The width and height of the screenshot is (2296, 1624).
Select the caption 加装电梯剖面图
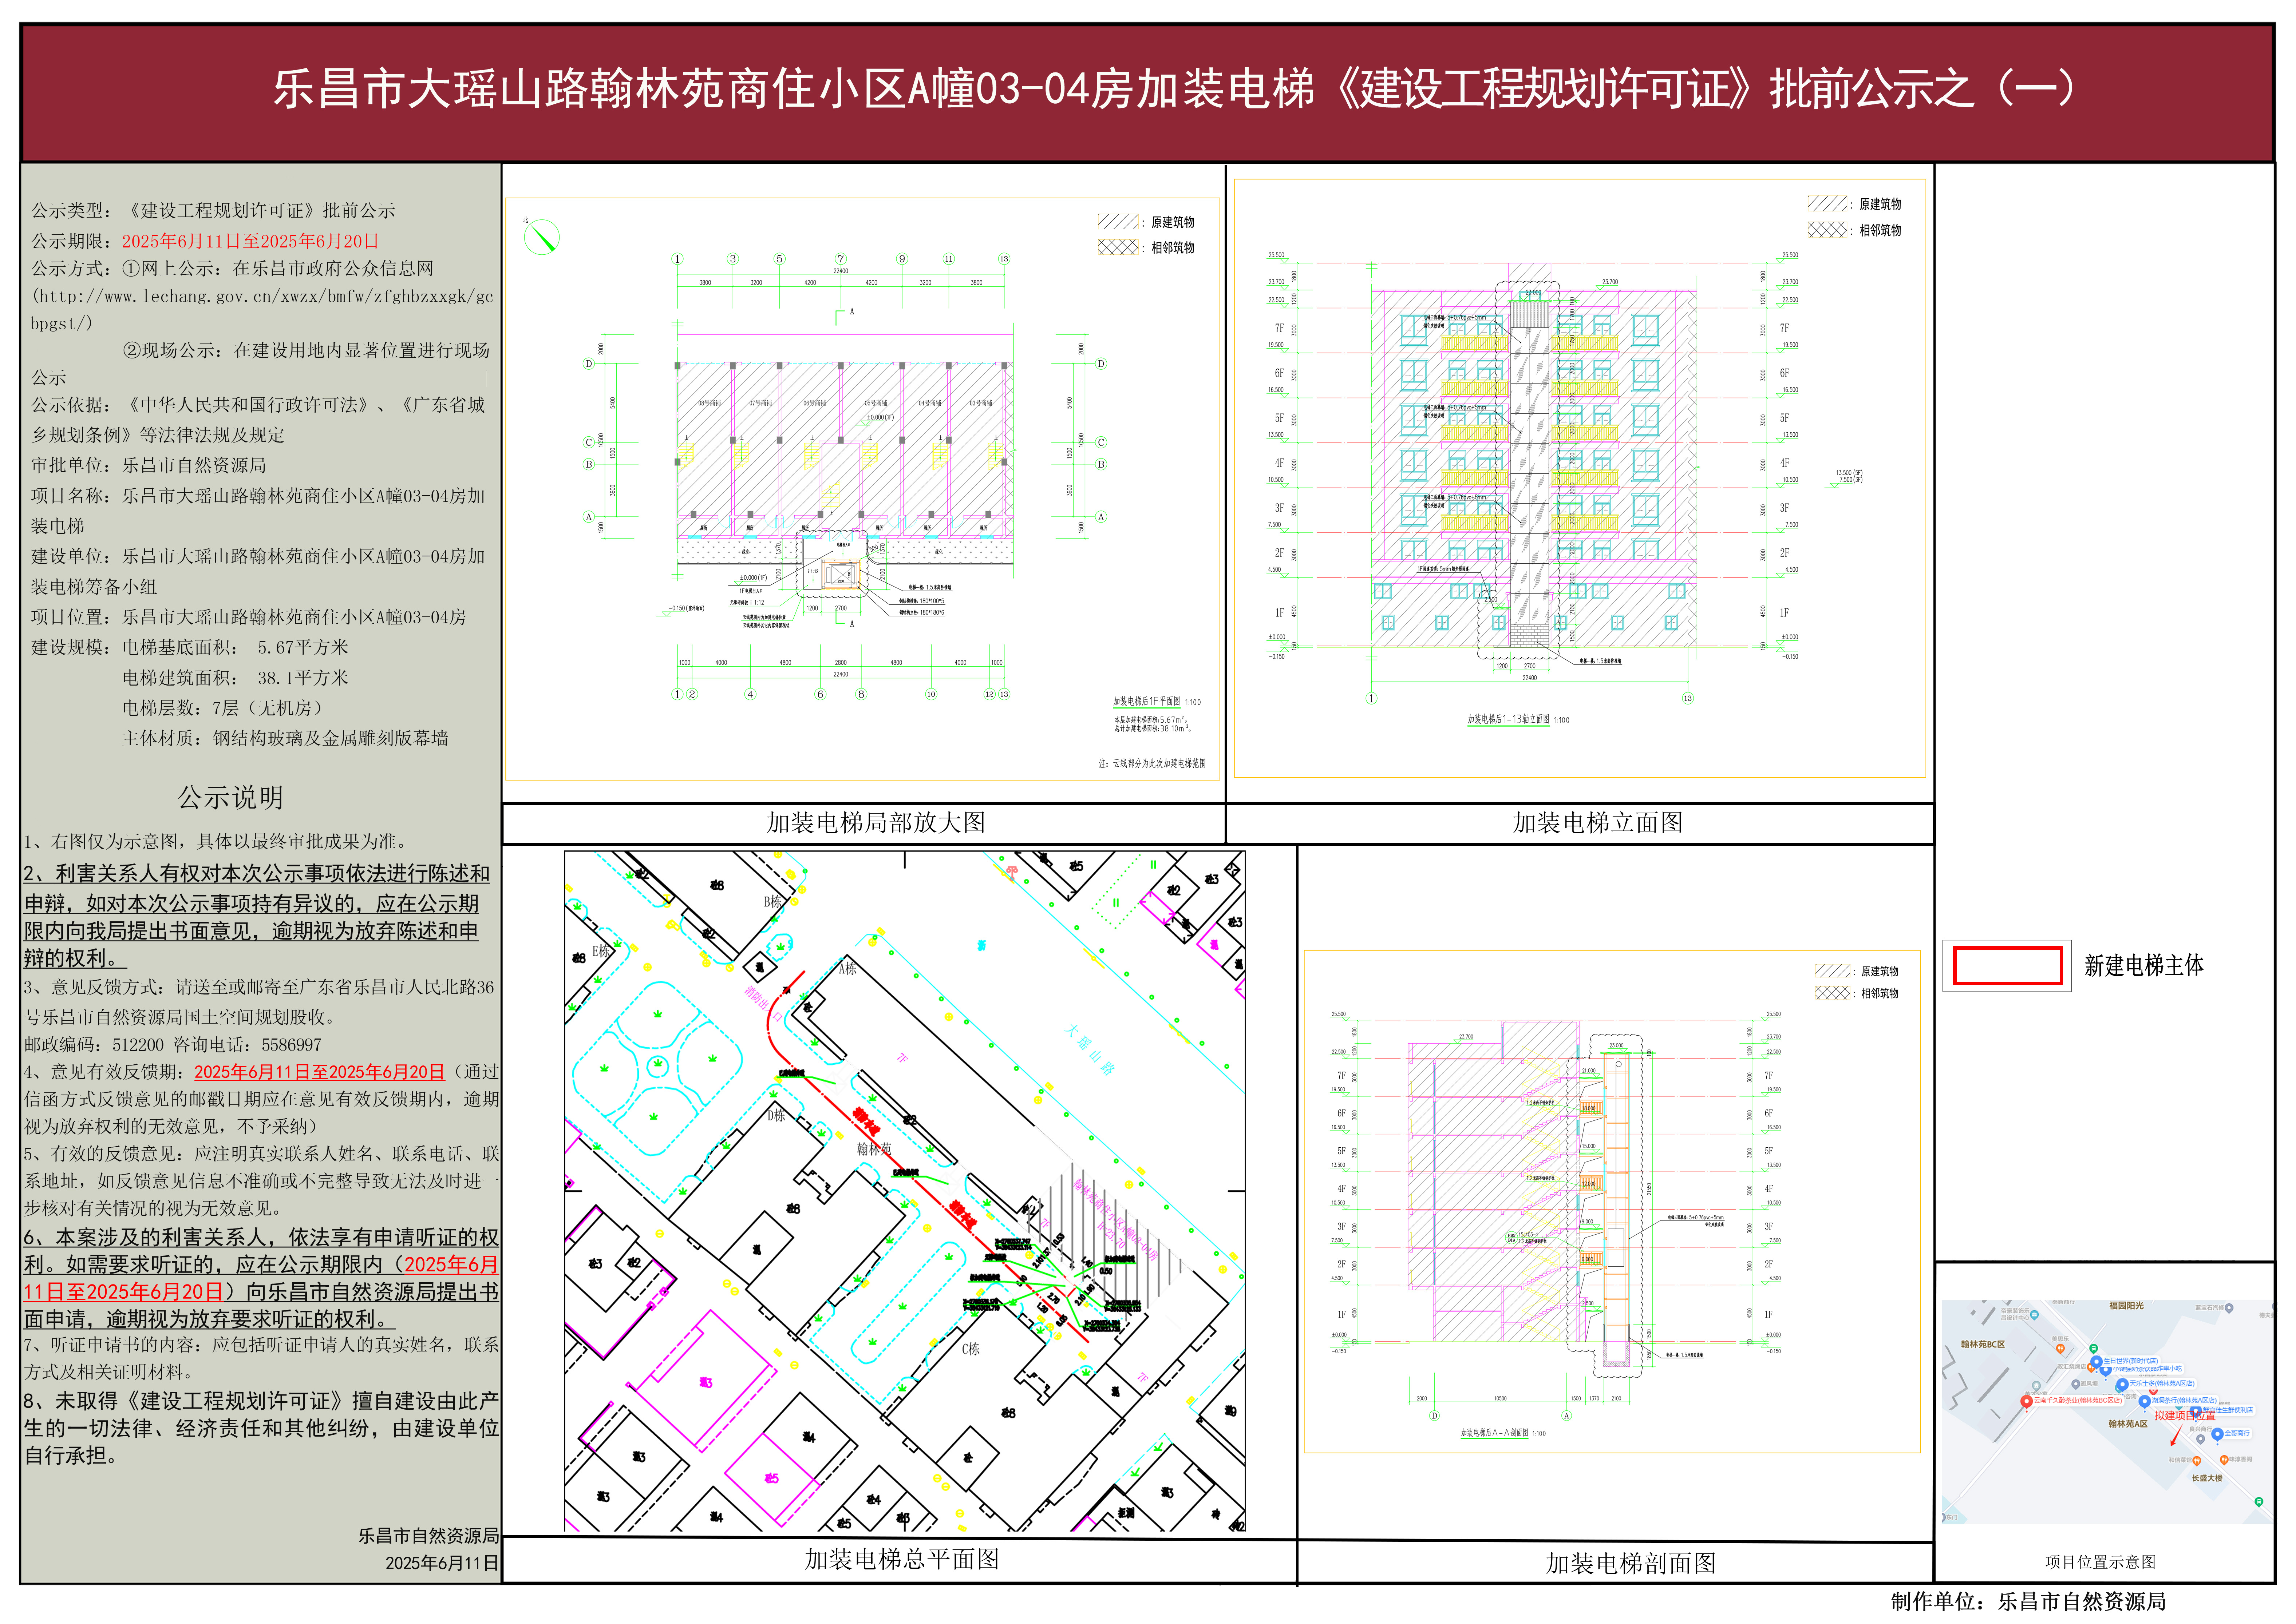pos(1630,1563)
